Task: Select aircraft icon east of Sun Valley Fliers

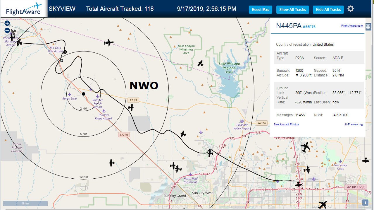Action: click(x=366, y=160)
